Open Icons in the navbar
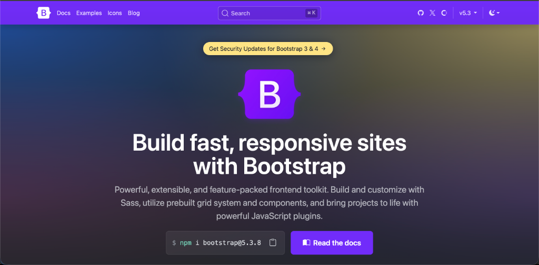 pos(115,13)
